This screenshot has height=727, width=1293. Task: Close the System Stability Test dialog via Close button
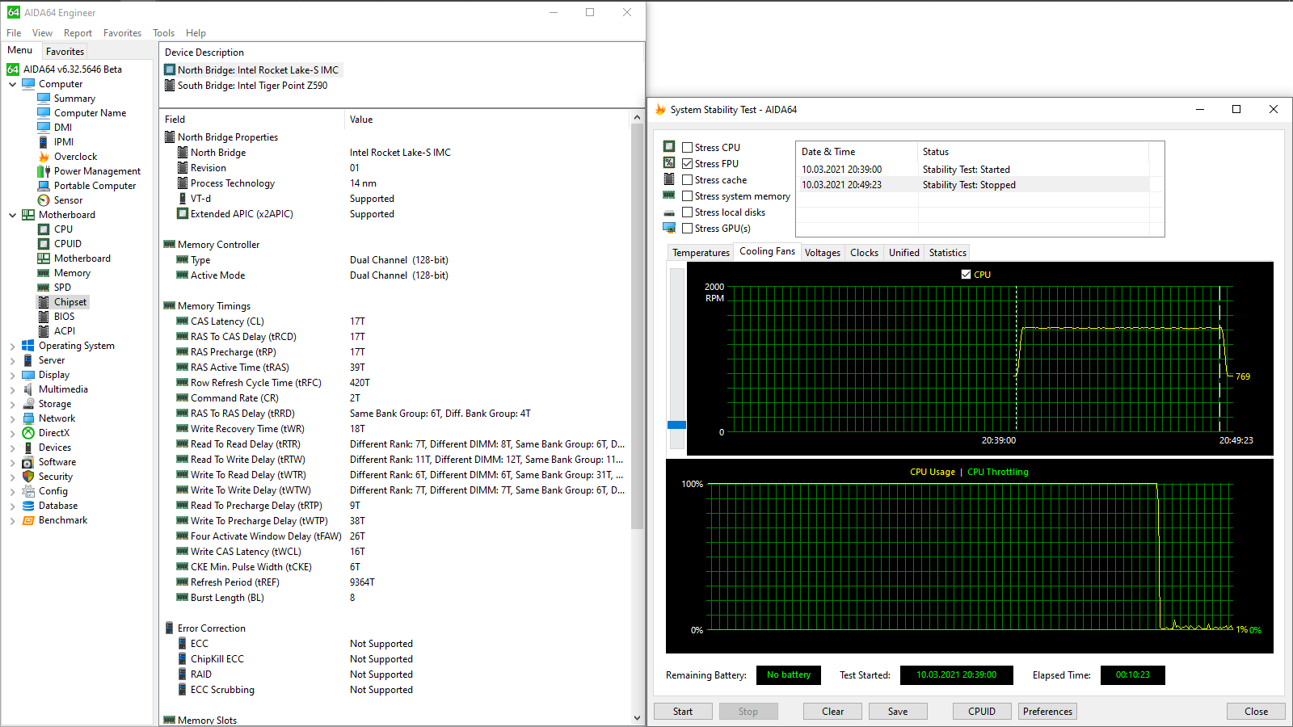pos(1256,712)
